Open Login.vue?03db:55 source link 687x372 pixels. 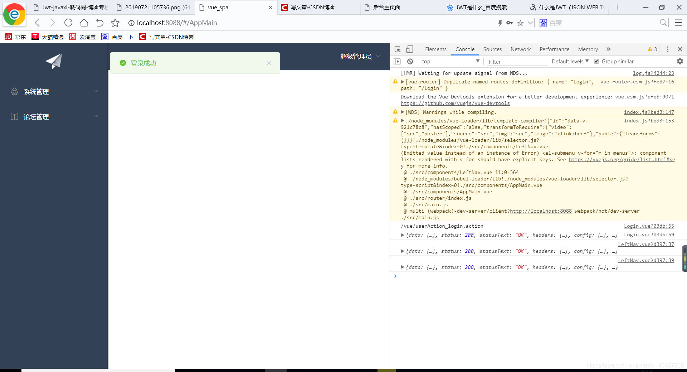tap(649, 226)
